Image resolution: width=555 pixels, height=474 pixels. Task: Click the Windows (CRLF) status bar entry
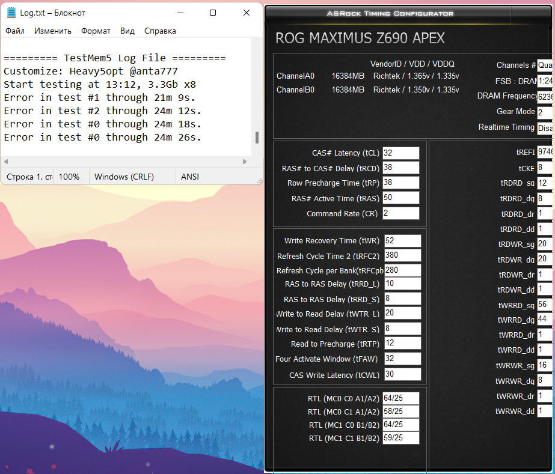click(124, 177)
